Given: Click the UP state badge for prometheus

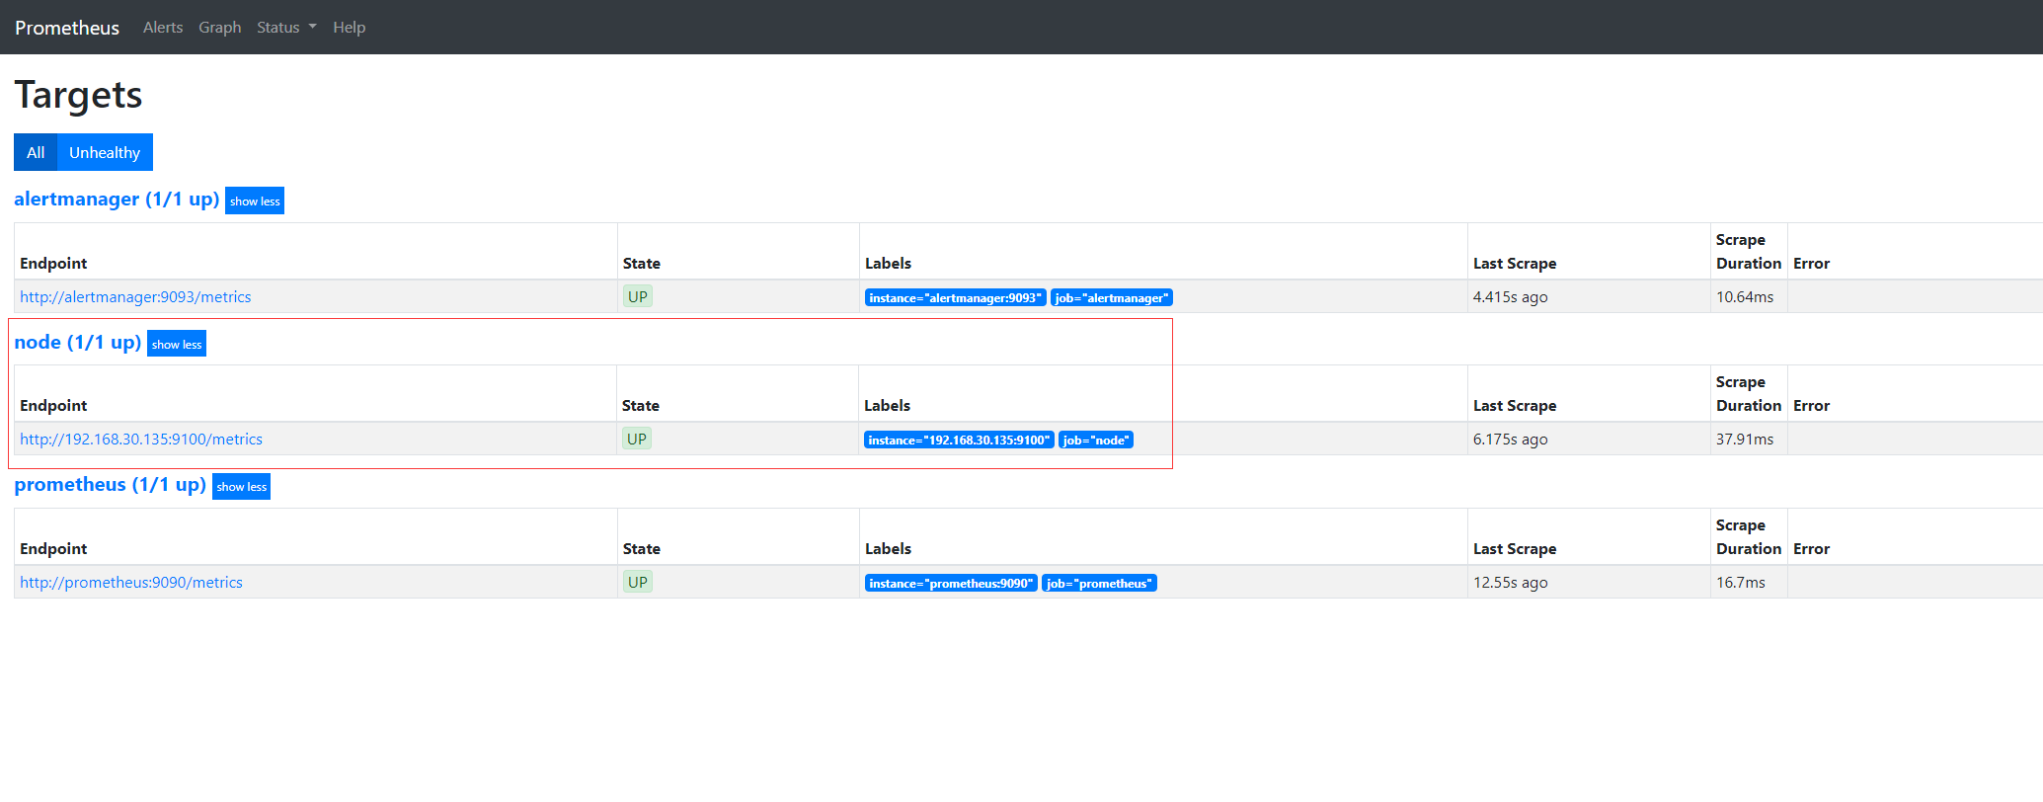Looking at the screenshot, I should tap(638, 582).
